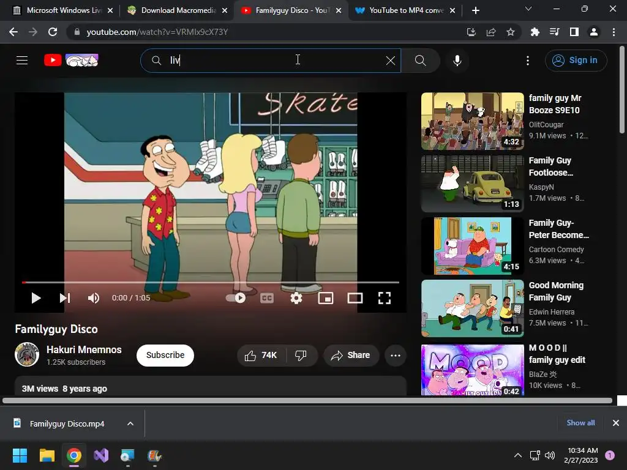Like the video with 74K likes

point(261,356)
